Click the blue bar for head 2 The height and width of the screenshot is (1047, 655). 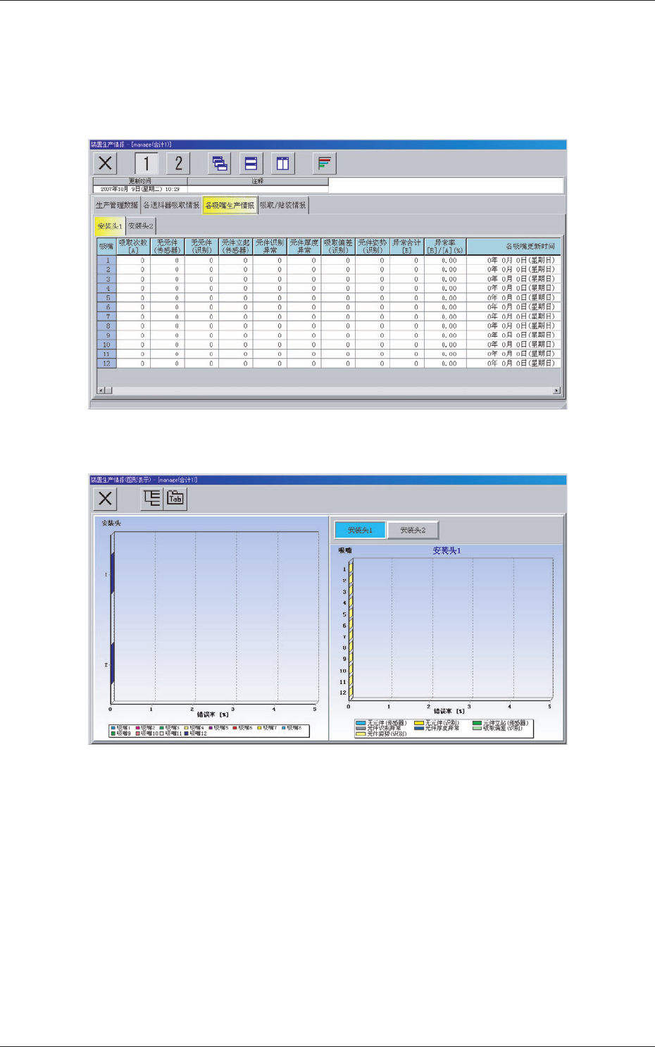point(112,664)
